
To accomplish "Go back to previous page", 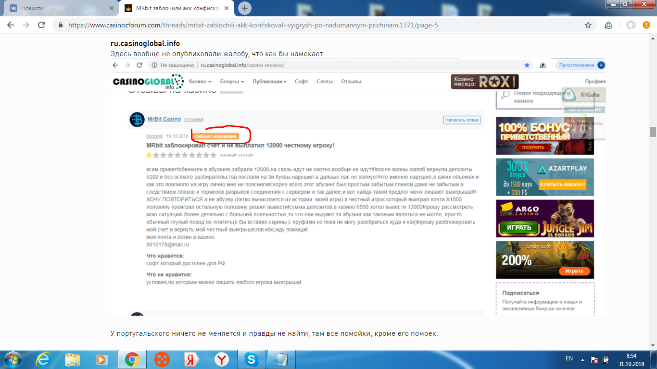I will click(x=11, y=25).
